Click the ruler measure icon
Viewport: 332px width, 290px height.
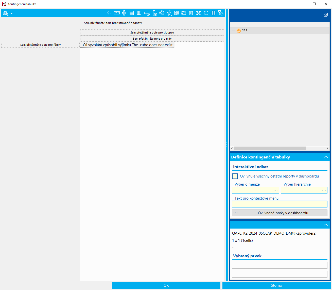click(117, 13)
